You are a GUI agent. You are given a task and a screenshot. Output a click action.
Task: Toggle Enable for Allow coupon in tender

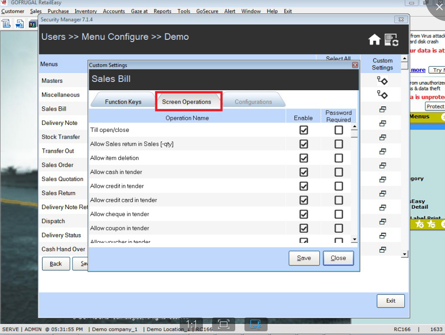tap(304, 228)
